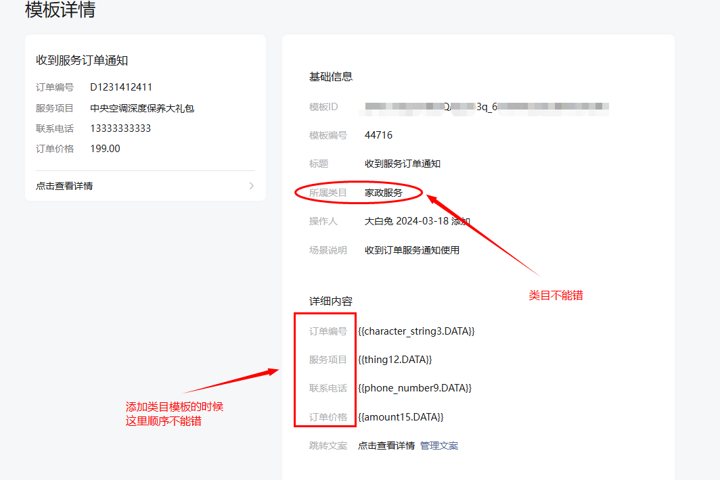
Task: Select phone number 13333333333
Action: pyautogui.click(x=120, y=128)
